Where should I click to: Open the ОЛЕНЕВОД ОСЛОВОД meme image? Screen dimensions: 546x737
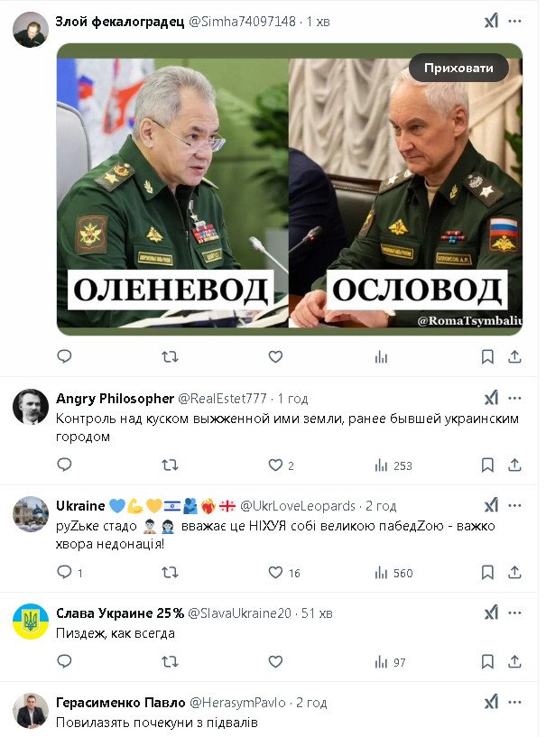290,189
